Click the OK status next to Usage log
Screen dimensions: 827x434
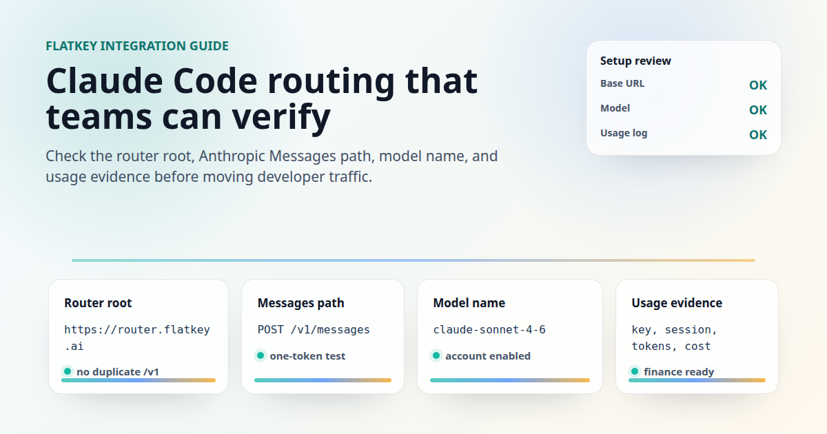pos(758,135)
